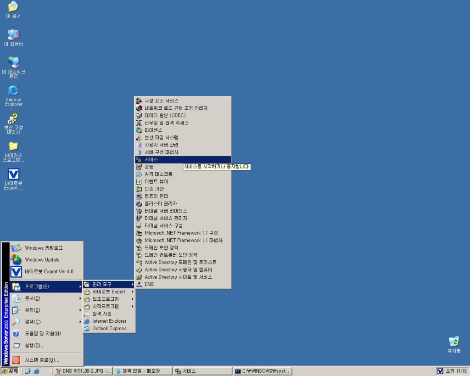The height and width of the screenshot is (376, 470).
Task: Open 도메인 컨트롤러 보안 정책 entry
Action: (x=183, y=255)
